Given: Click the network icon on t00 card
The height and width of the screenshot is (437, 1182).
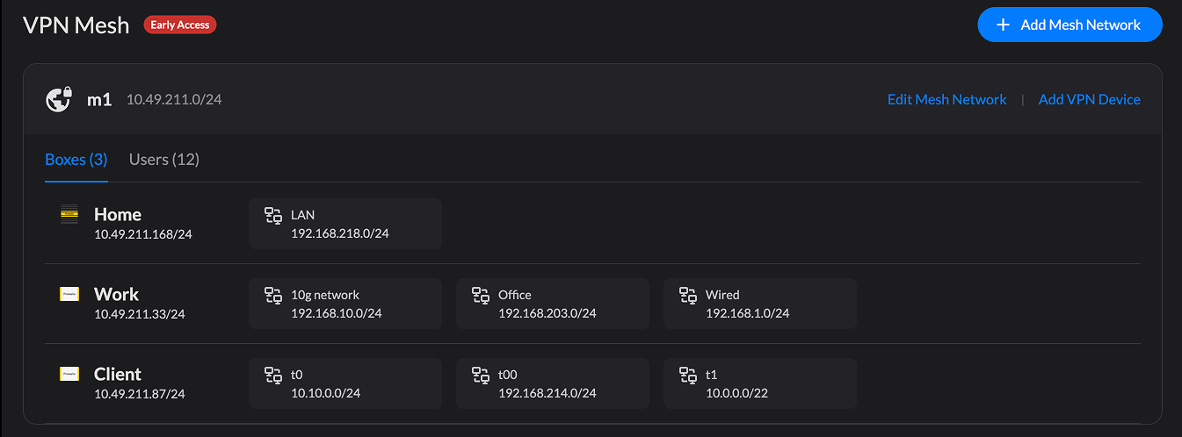Looking at the screenshot, I should click(x=481, y=375).
